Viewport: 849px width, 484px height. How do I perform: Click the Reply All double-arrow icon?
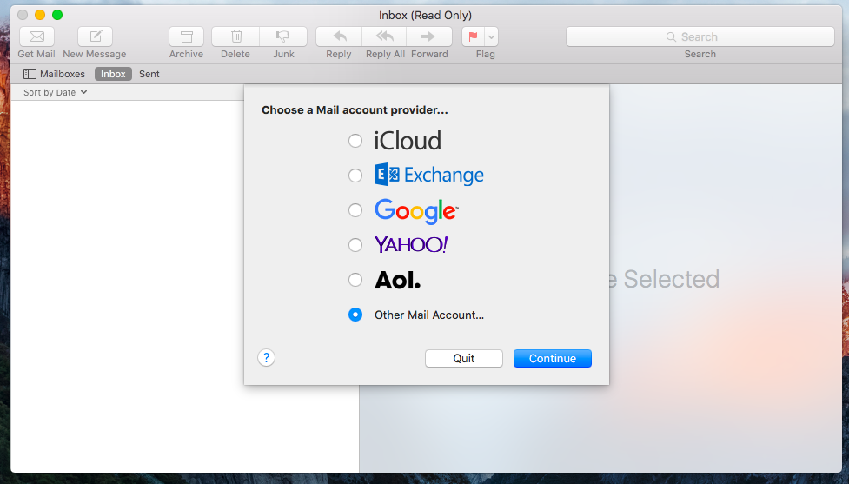click(385, 36)
